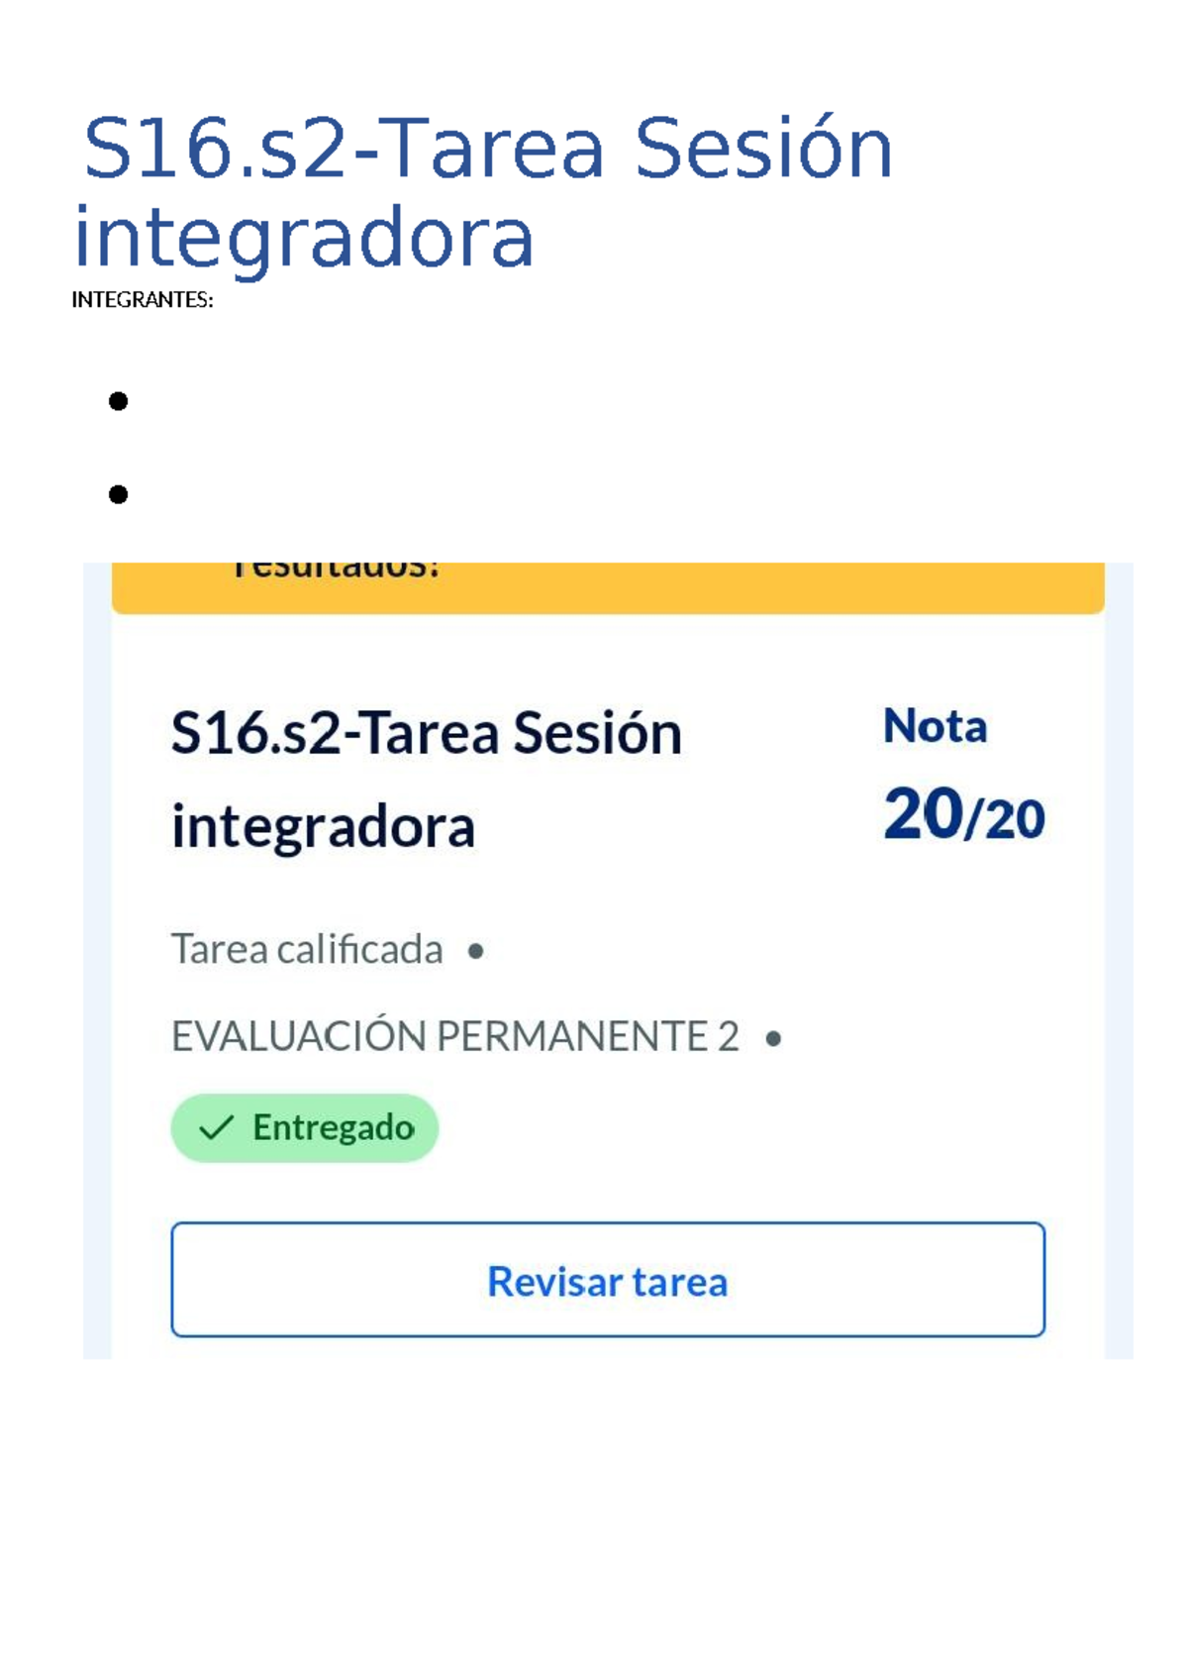Select the first bullet marker under INTEGRANTES
This screenshot has width=1188, height=1678.
coord(119,402)
